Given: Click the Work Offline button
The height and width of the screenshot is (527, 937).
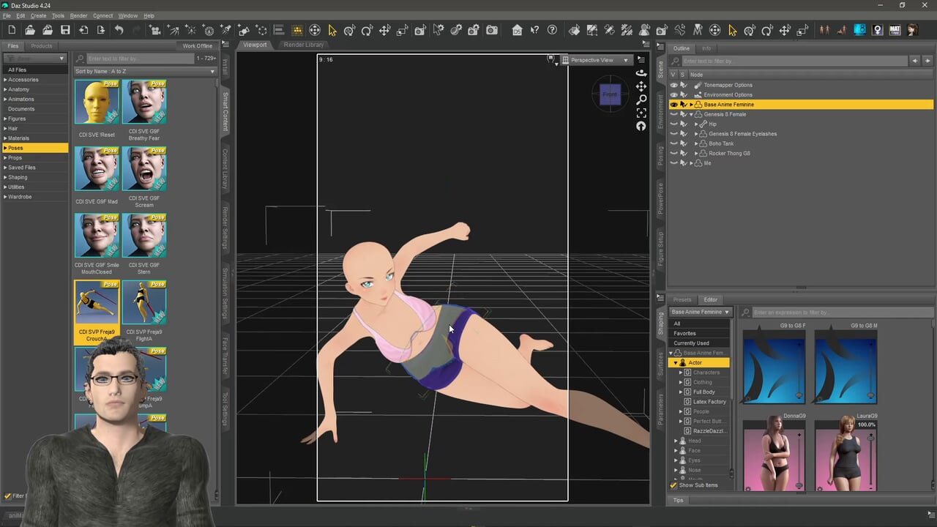Looking at the screenshot, I should [x=198, y=46].
